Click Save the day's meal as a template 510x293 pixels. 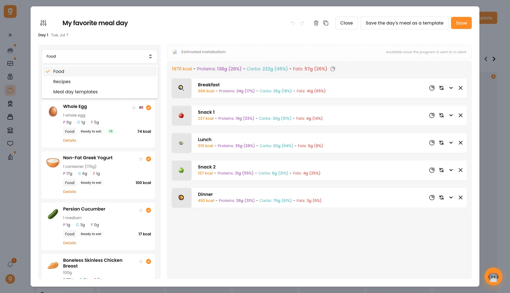[404, 23]
